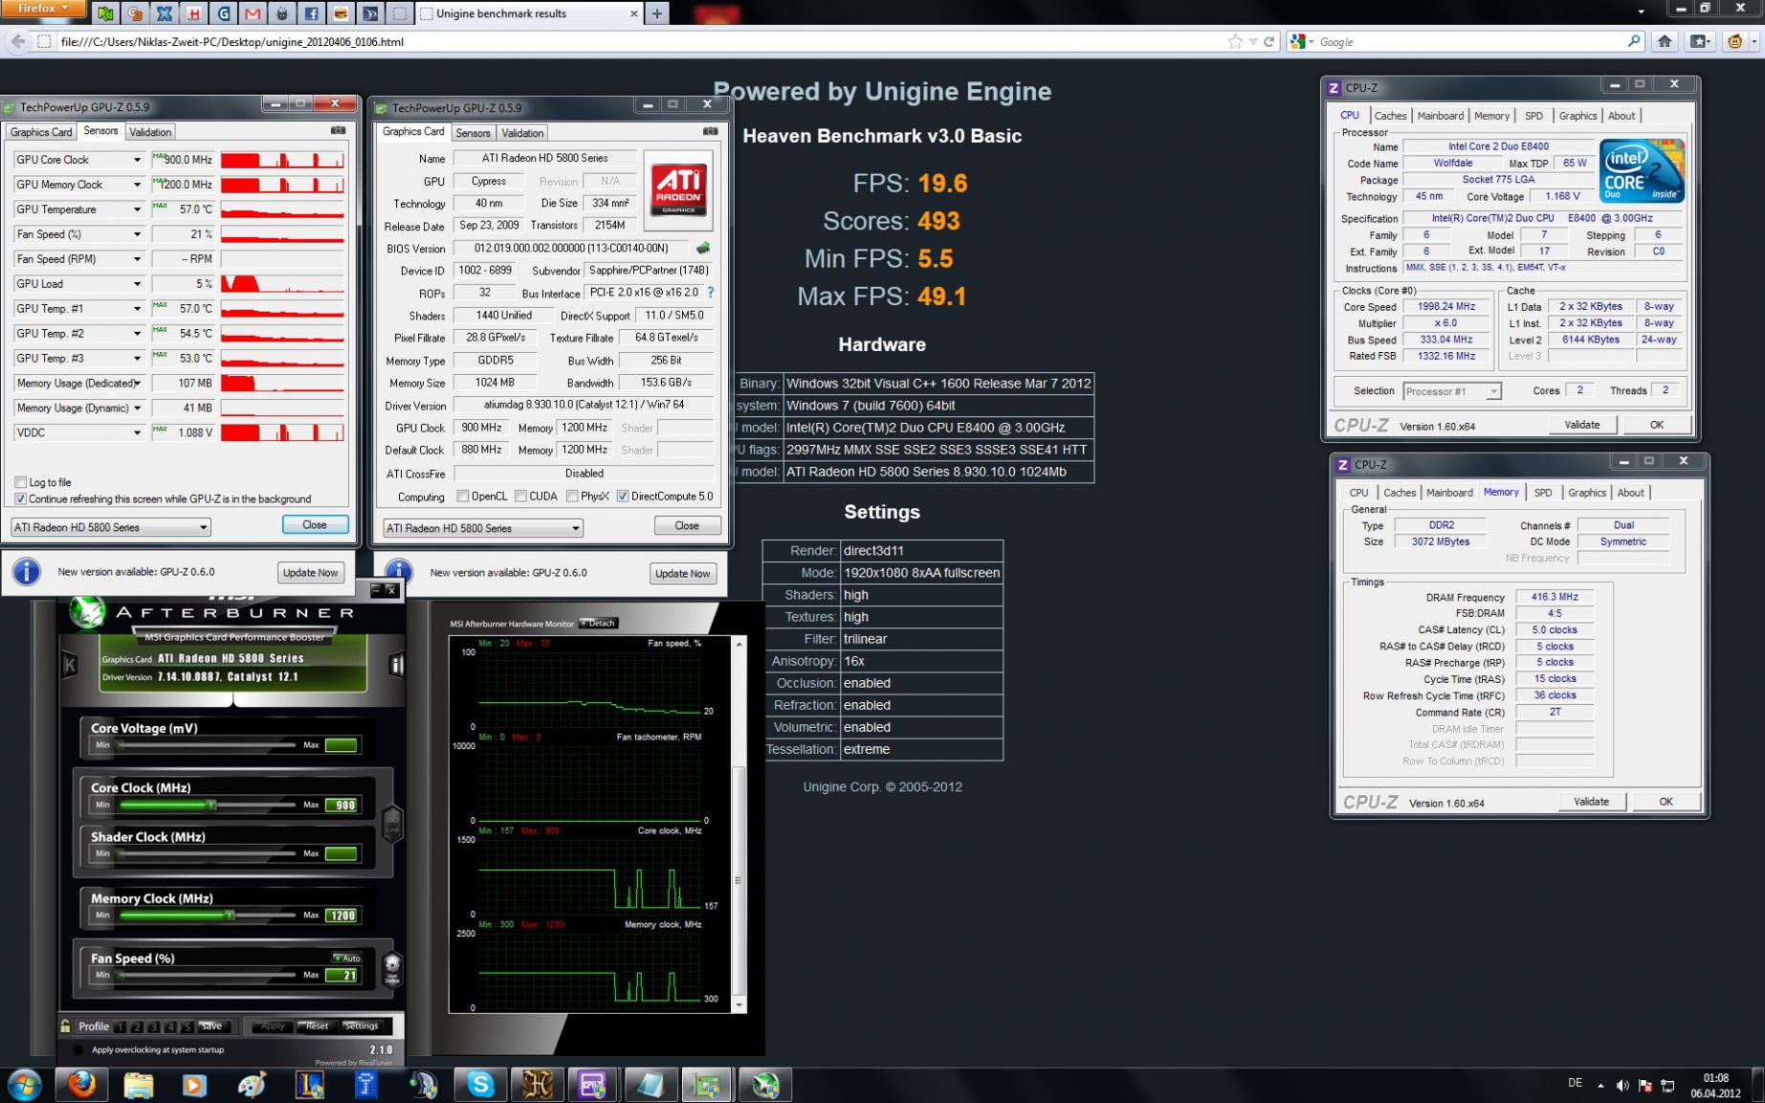Open GPU Load sensor dropdown
The height and width of the screenshot is (1103, 1765).
137,284
